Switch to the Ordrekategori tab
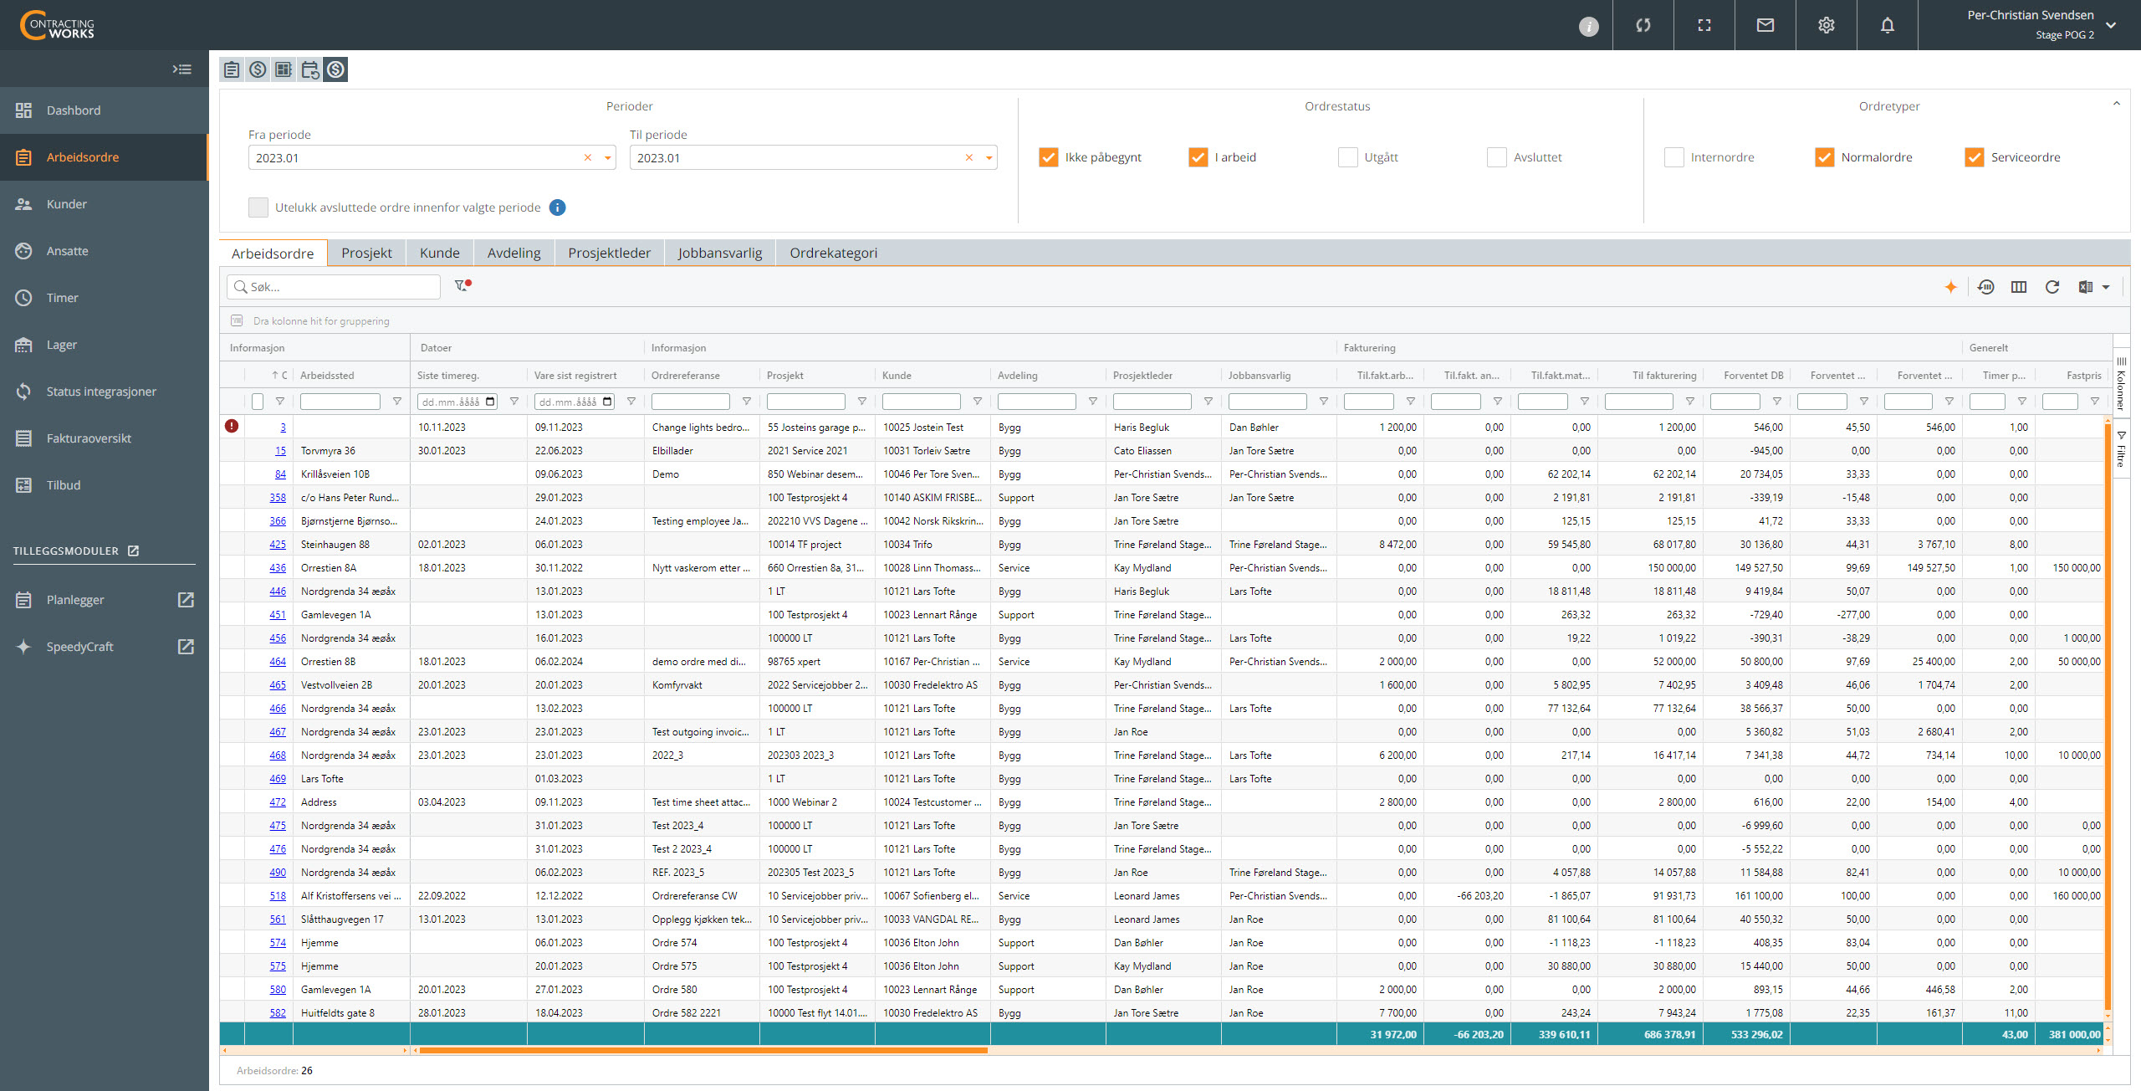 834,253
